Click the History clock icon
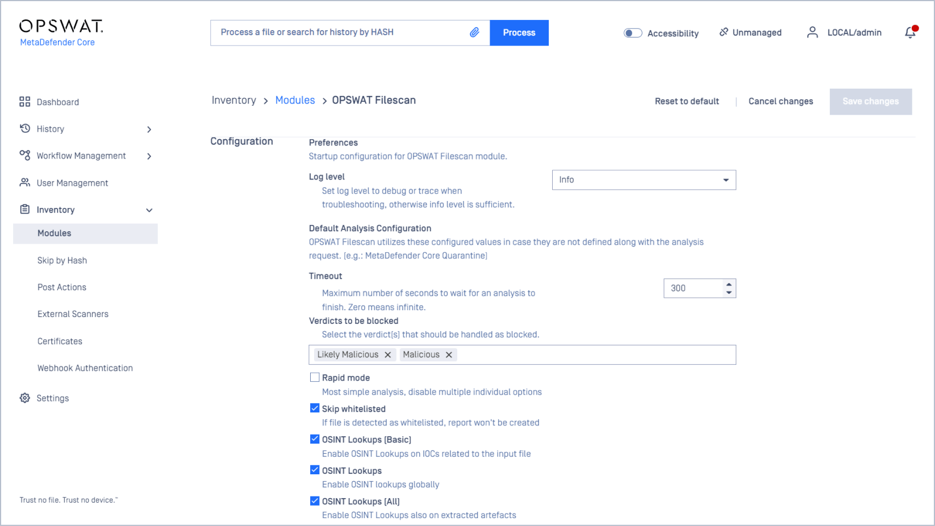Viewport: 935px width, 526px height. pos(24,128)
